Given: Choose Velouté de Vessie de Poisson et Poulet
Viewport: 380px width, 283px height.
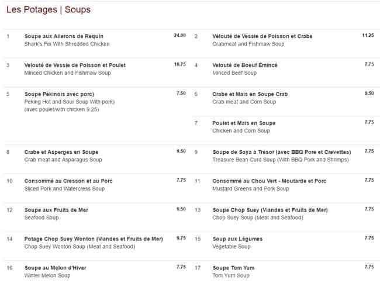Looking at the screenshot, I should (75, 65).
